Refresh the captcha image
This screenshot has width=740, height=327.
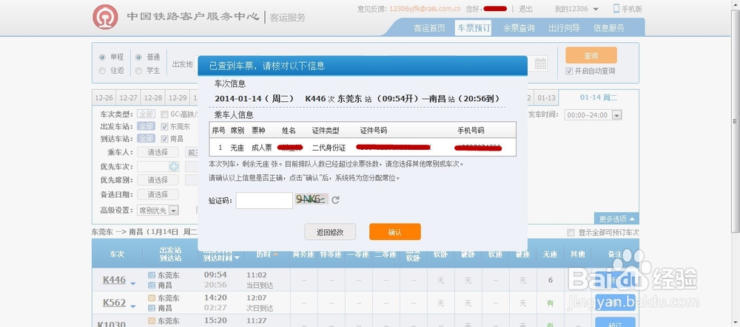[335, 200]
